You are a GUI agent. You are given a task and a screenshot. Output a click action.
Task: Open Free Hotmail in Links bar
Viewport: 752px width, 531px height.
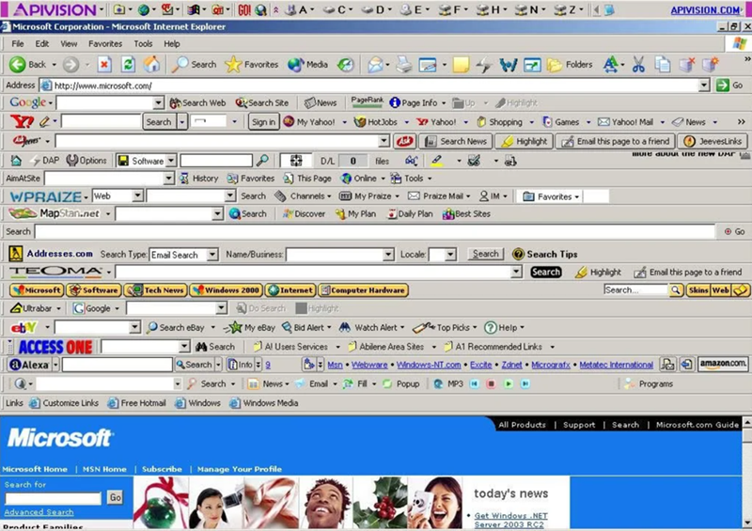[137, 403]
